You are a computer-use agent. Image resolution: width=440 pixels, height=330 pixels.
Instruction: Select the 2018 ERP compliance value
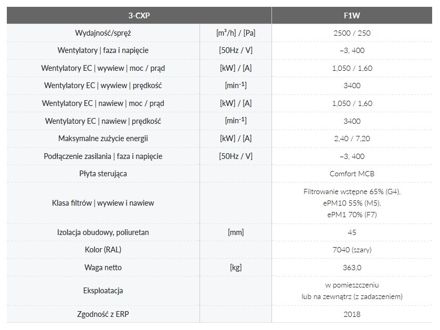click(x=352, y=314)
